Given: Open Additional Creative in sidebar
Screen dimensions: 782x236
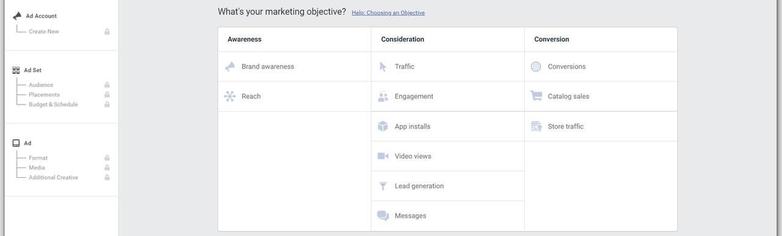Looking at the screenshot, I should click(x=53, y=177).
